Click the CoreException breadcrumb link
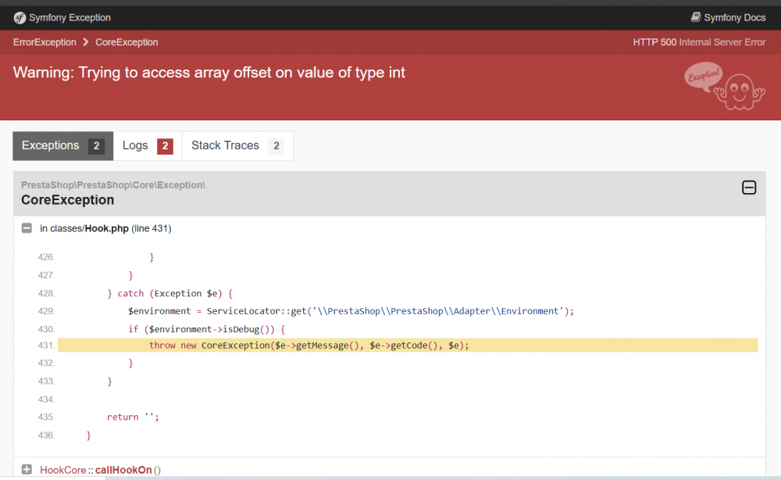 (x=127, y=42)
